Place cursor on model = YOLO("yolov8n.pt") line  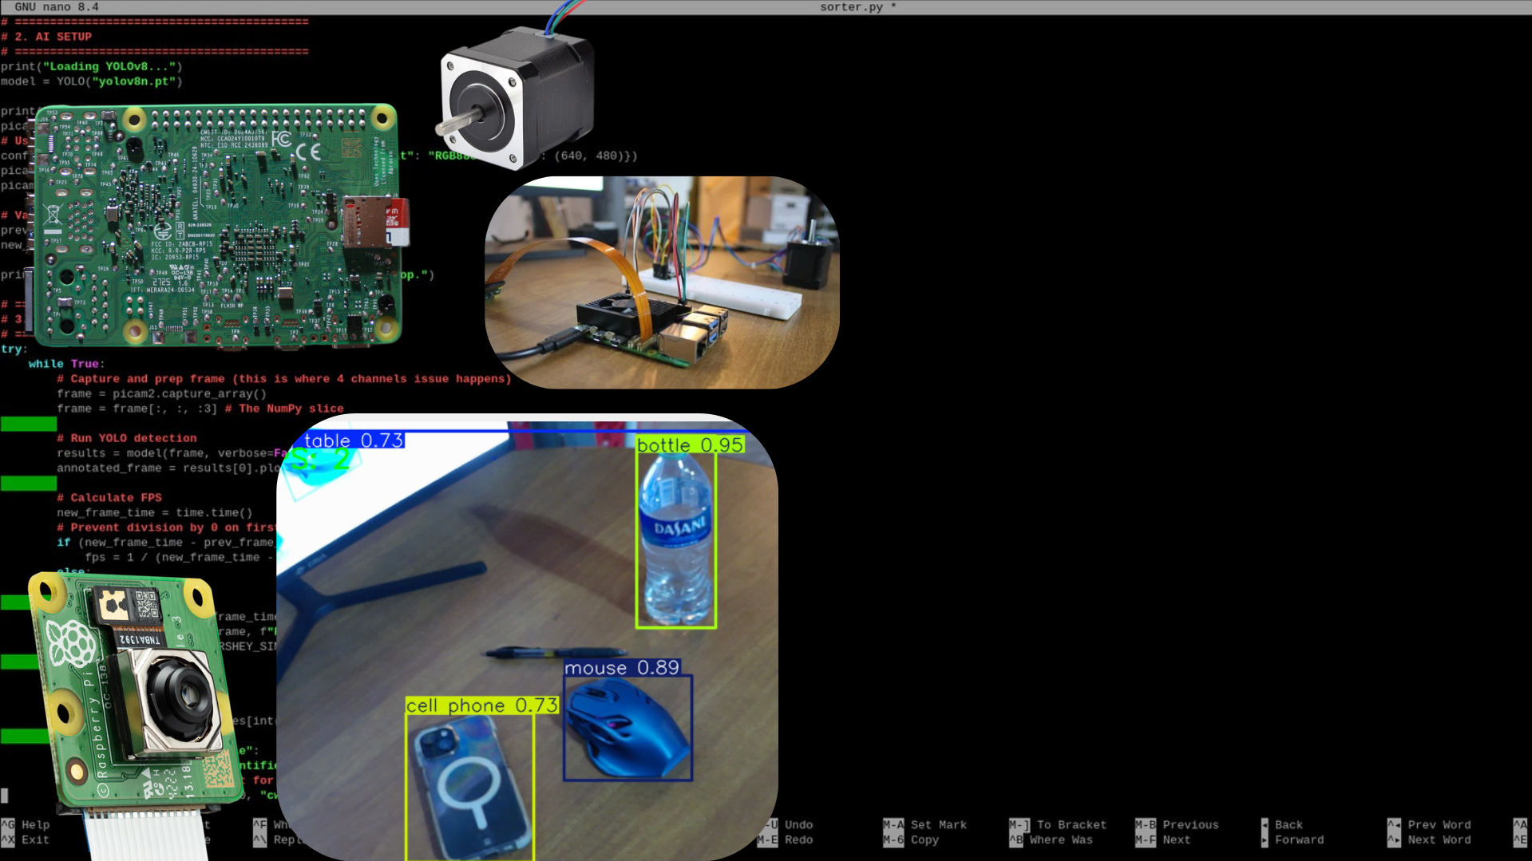92,81
